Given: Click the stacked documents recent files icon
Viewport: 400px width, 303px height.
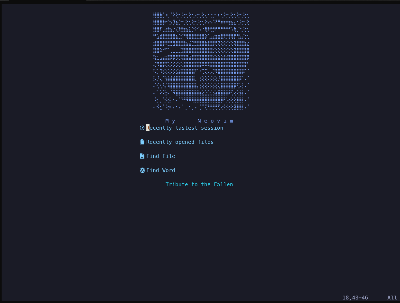Looking at the screenshot, I should pyautogui.click(x=142, y=142).
